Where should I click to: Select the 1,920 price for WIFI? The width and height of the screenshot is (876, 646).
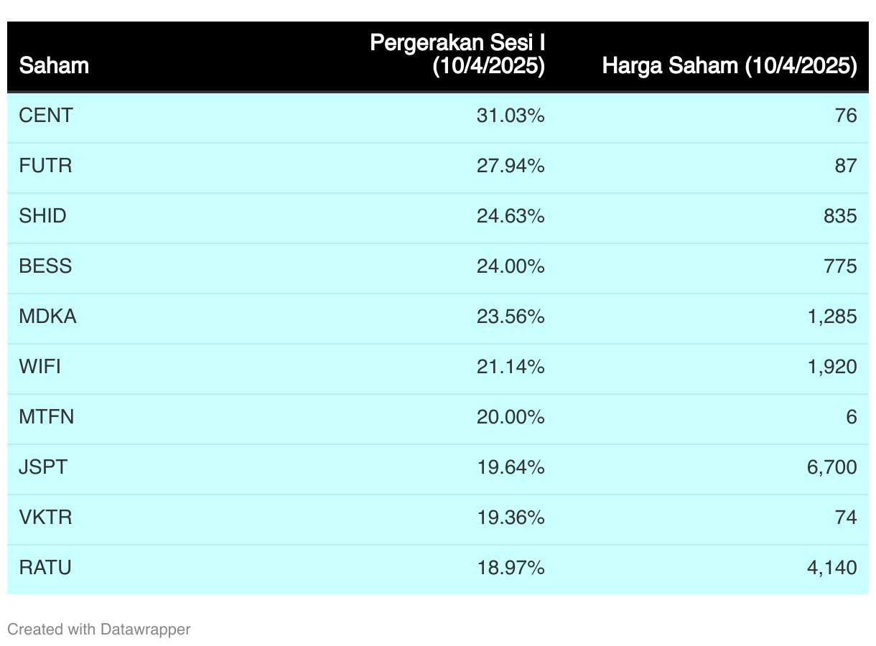click(x=831, y=367)
